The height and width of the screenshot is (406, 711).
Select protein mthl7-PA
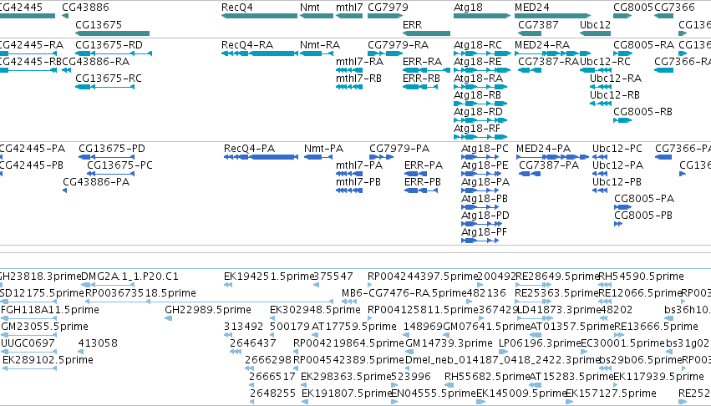[x=349, y=174]
